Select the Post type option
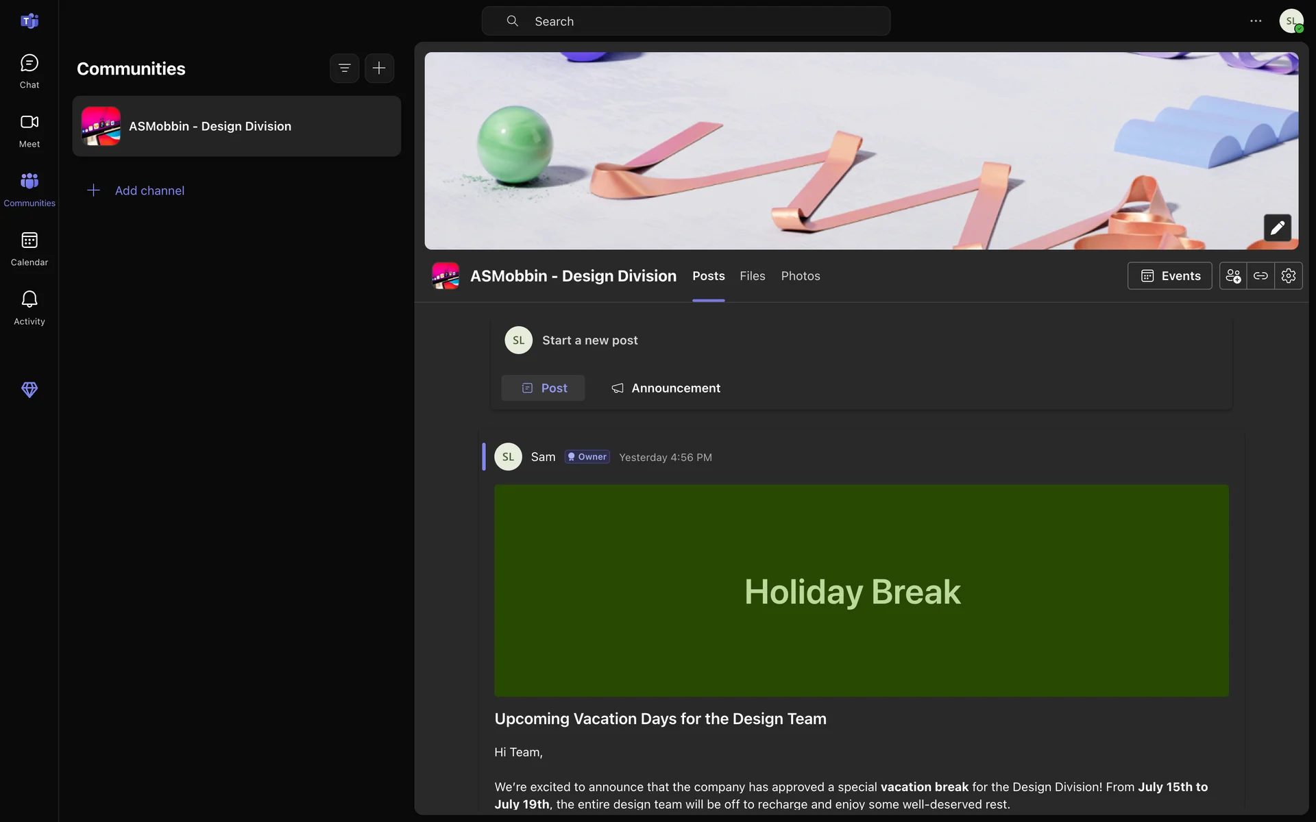The height and width of the screenshot is (822, 1316). tap(544, 388)
